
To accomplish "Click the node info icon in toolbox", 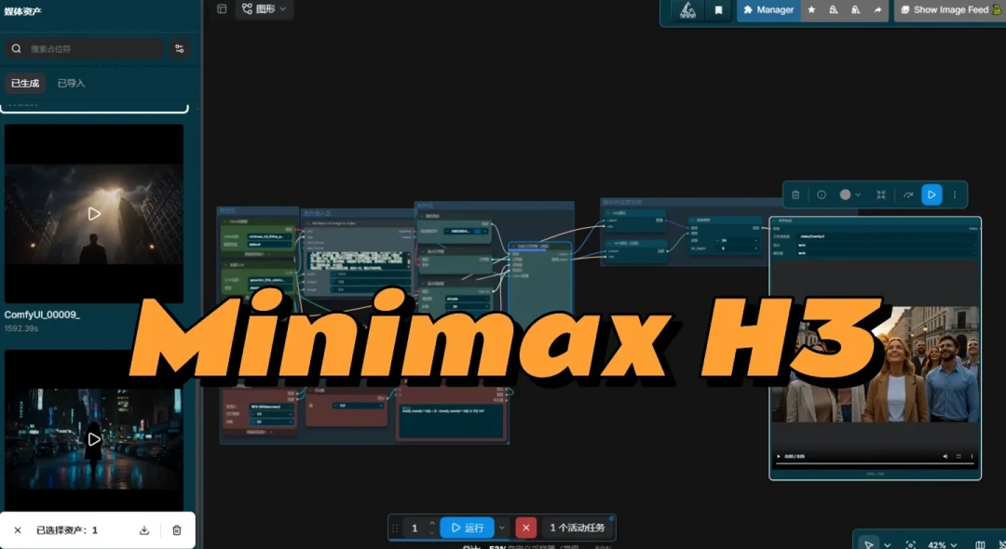I will tap(822, 194).
